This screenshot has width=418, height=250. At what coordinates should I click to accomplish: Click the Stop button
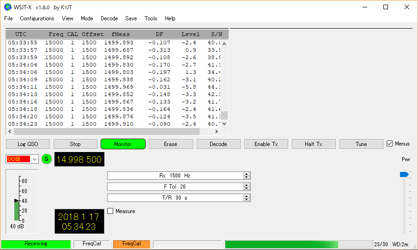75,144
